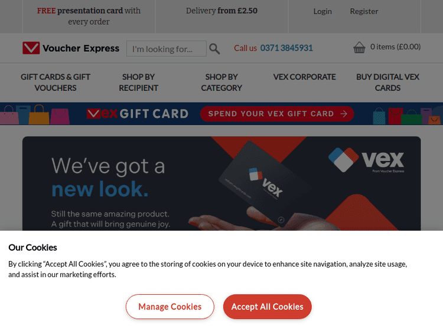Select the Buy Digital VEX Cards menu item
This screenshot has height=332, width=443.
point(387,83)
